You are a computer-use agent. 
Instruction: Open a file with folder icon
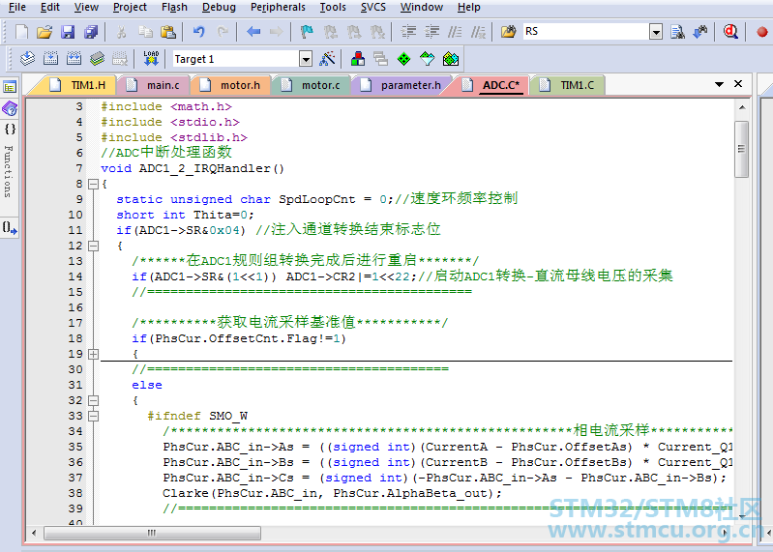click(x=45, y=32)
